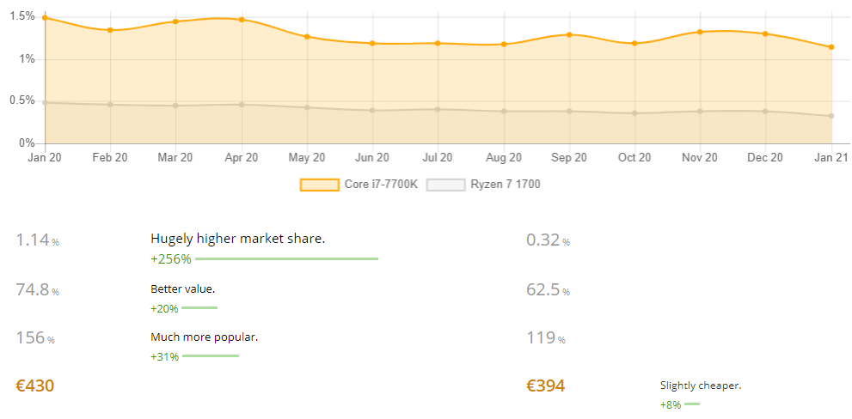Toggle the Core i7-7700K legend entry
Image resolution: width=852 pixels, height=419 pixels.
tap(359, 185)
